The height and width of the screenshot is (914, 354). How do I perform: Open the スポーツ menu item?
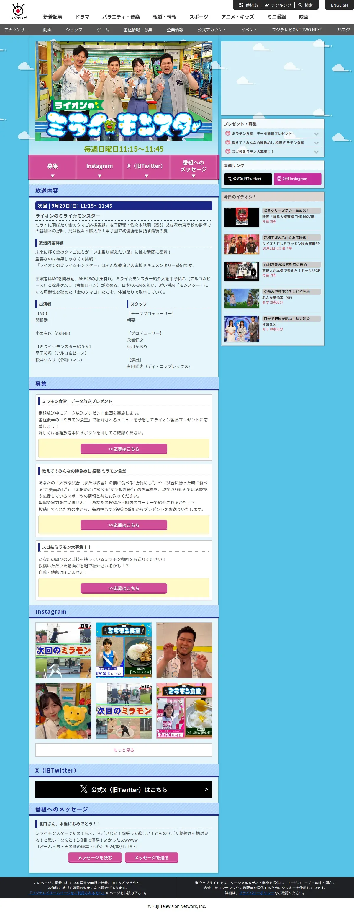pos(199,17)
